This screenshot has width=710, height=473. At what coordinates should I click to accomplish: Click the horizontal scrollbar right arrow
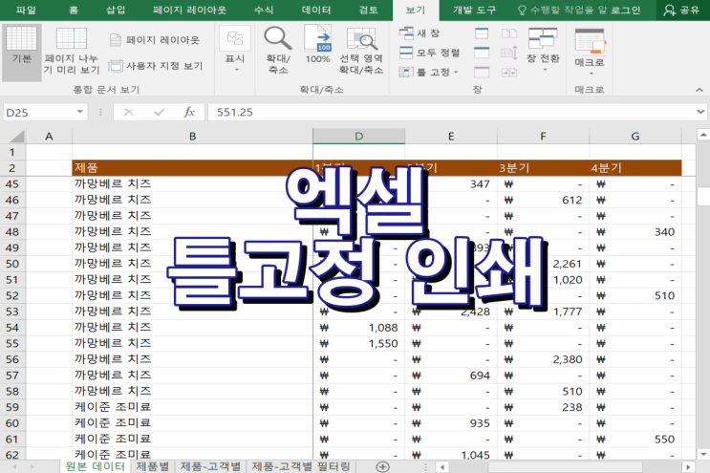click(688, 466)
